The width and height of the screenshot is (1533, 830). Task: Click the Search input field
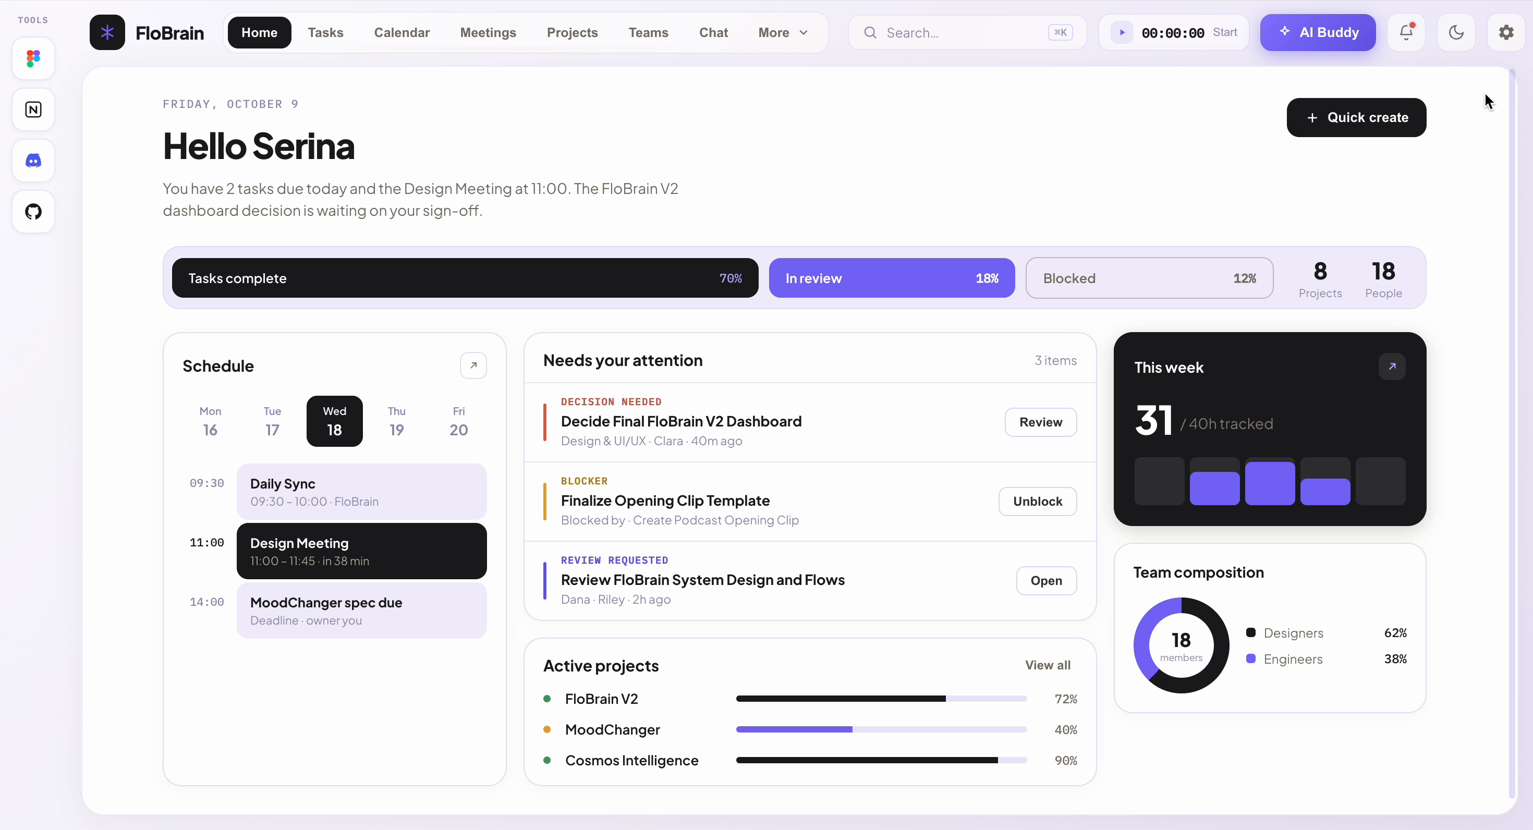tap(968, 33)
